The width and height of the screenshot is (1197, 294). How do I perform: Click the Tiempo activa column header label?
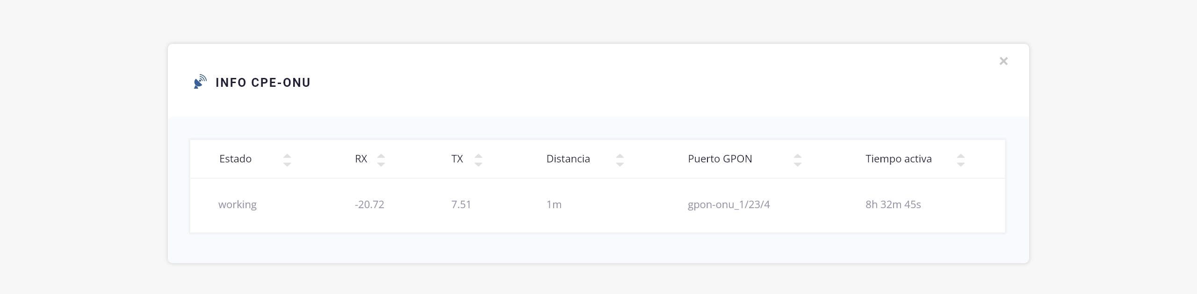point(898,159)
